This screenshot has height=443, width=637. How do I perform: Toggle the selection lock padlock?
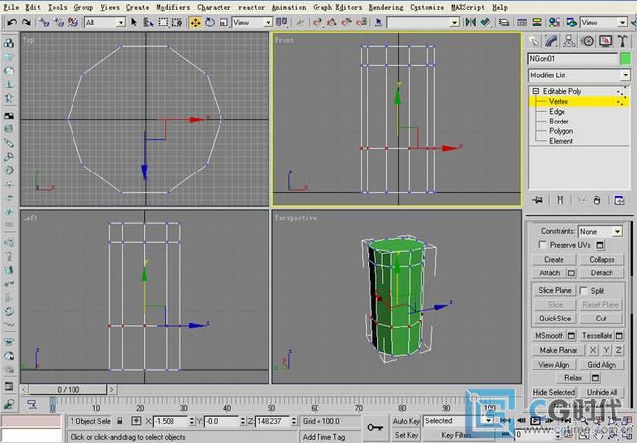[x=120, y=421]
